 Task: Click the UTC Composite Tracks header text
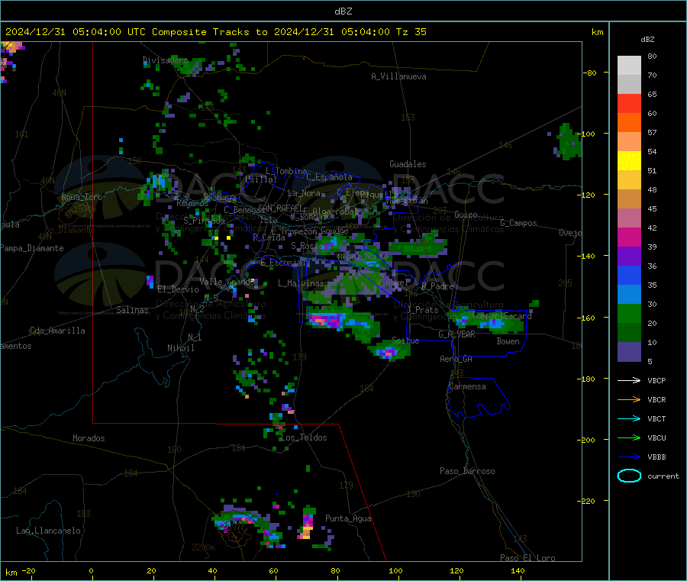click(216, 32)
